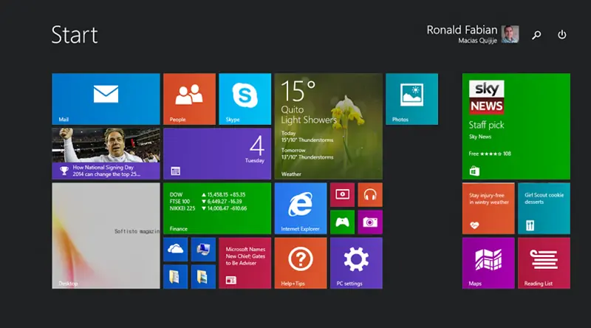Open the People tile
591x328 pixels.
[x=189, y=99]
